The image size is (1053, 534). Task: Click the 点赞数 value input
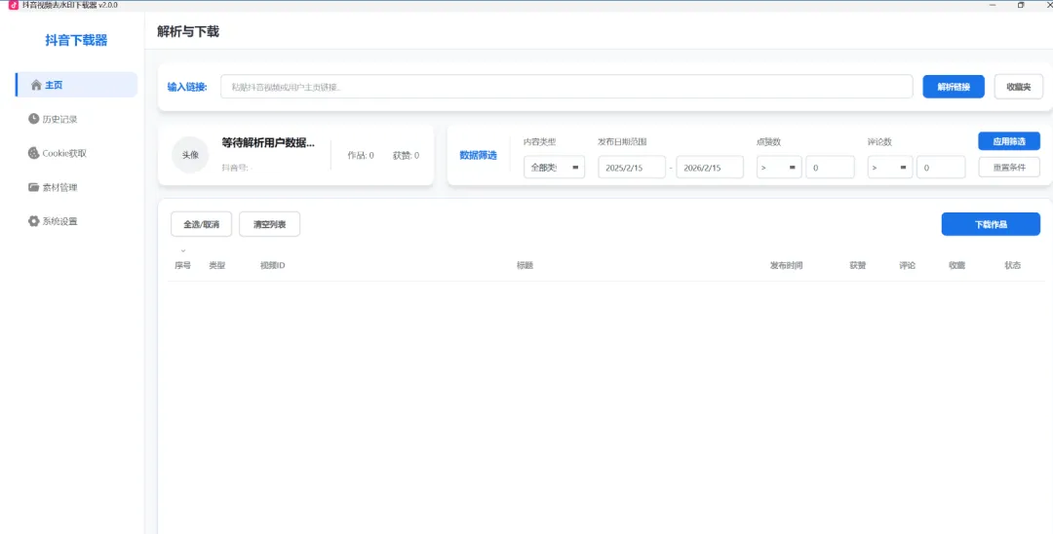[x=830, y=167]
